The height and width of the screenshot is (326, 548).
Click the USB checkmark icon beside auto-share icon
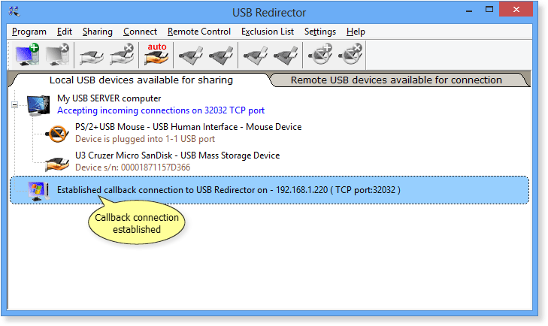click(x=191, y=56)
